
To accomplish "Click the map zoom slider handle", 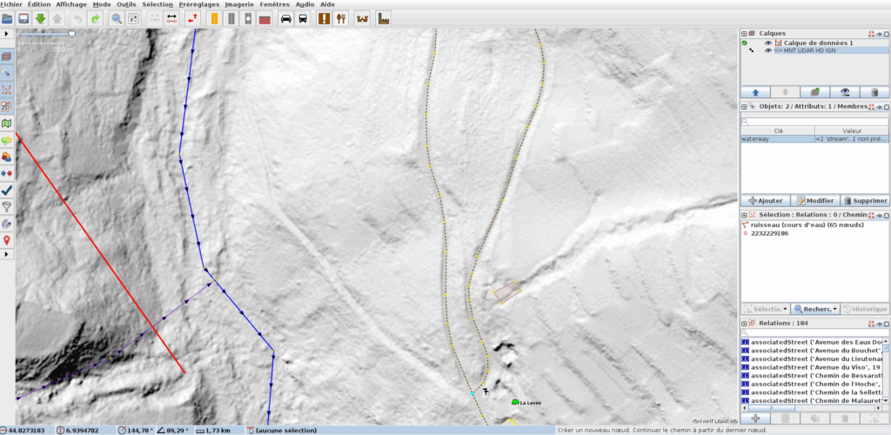I will coord(71,34).
